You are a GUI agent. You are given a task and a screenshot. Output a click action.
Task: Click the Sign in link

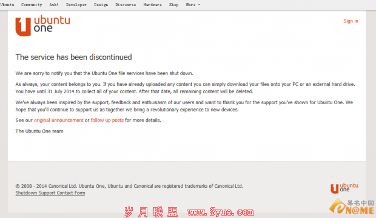351,21
